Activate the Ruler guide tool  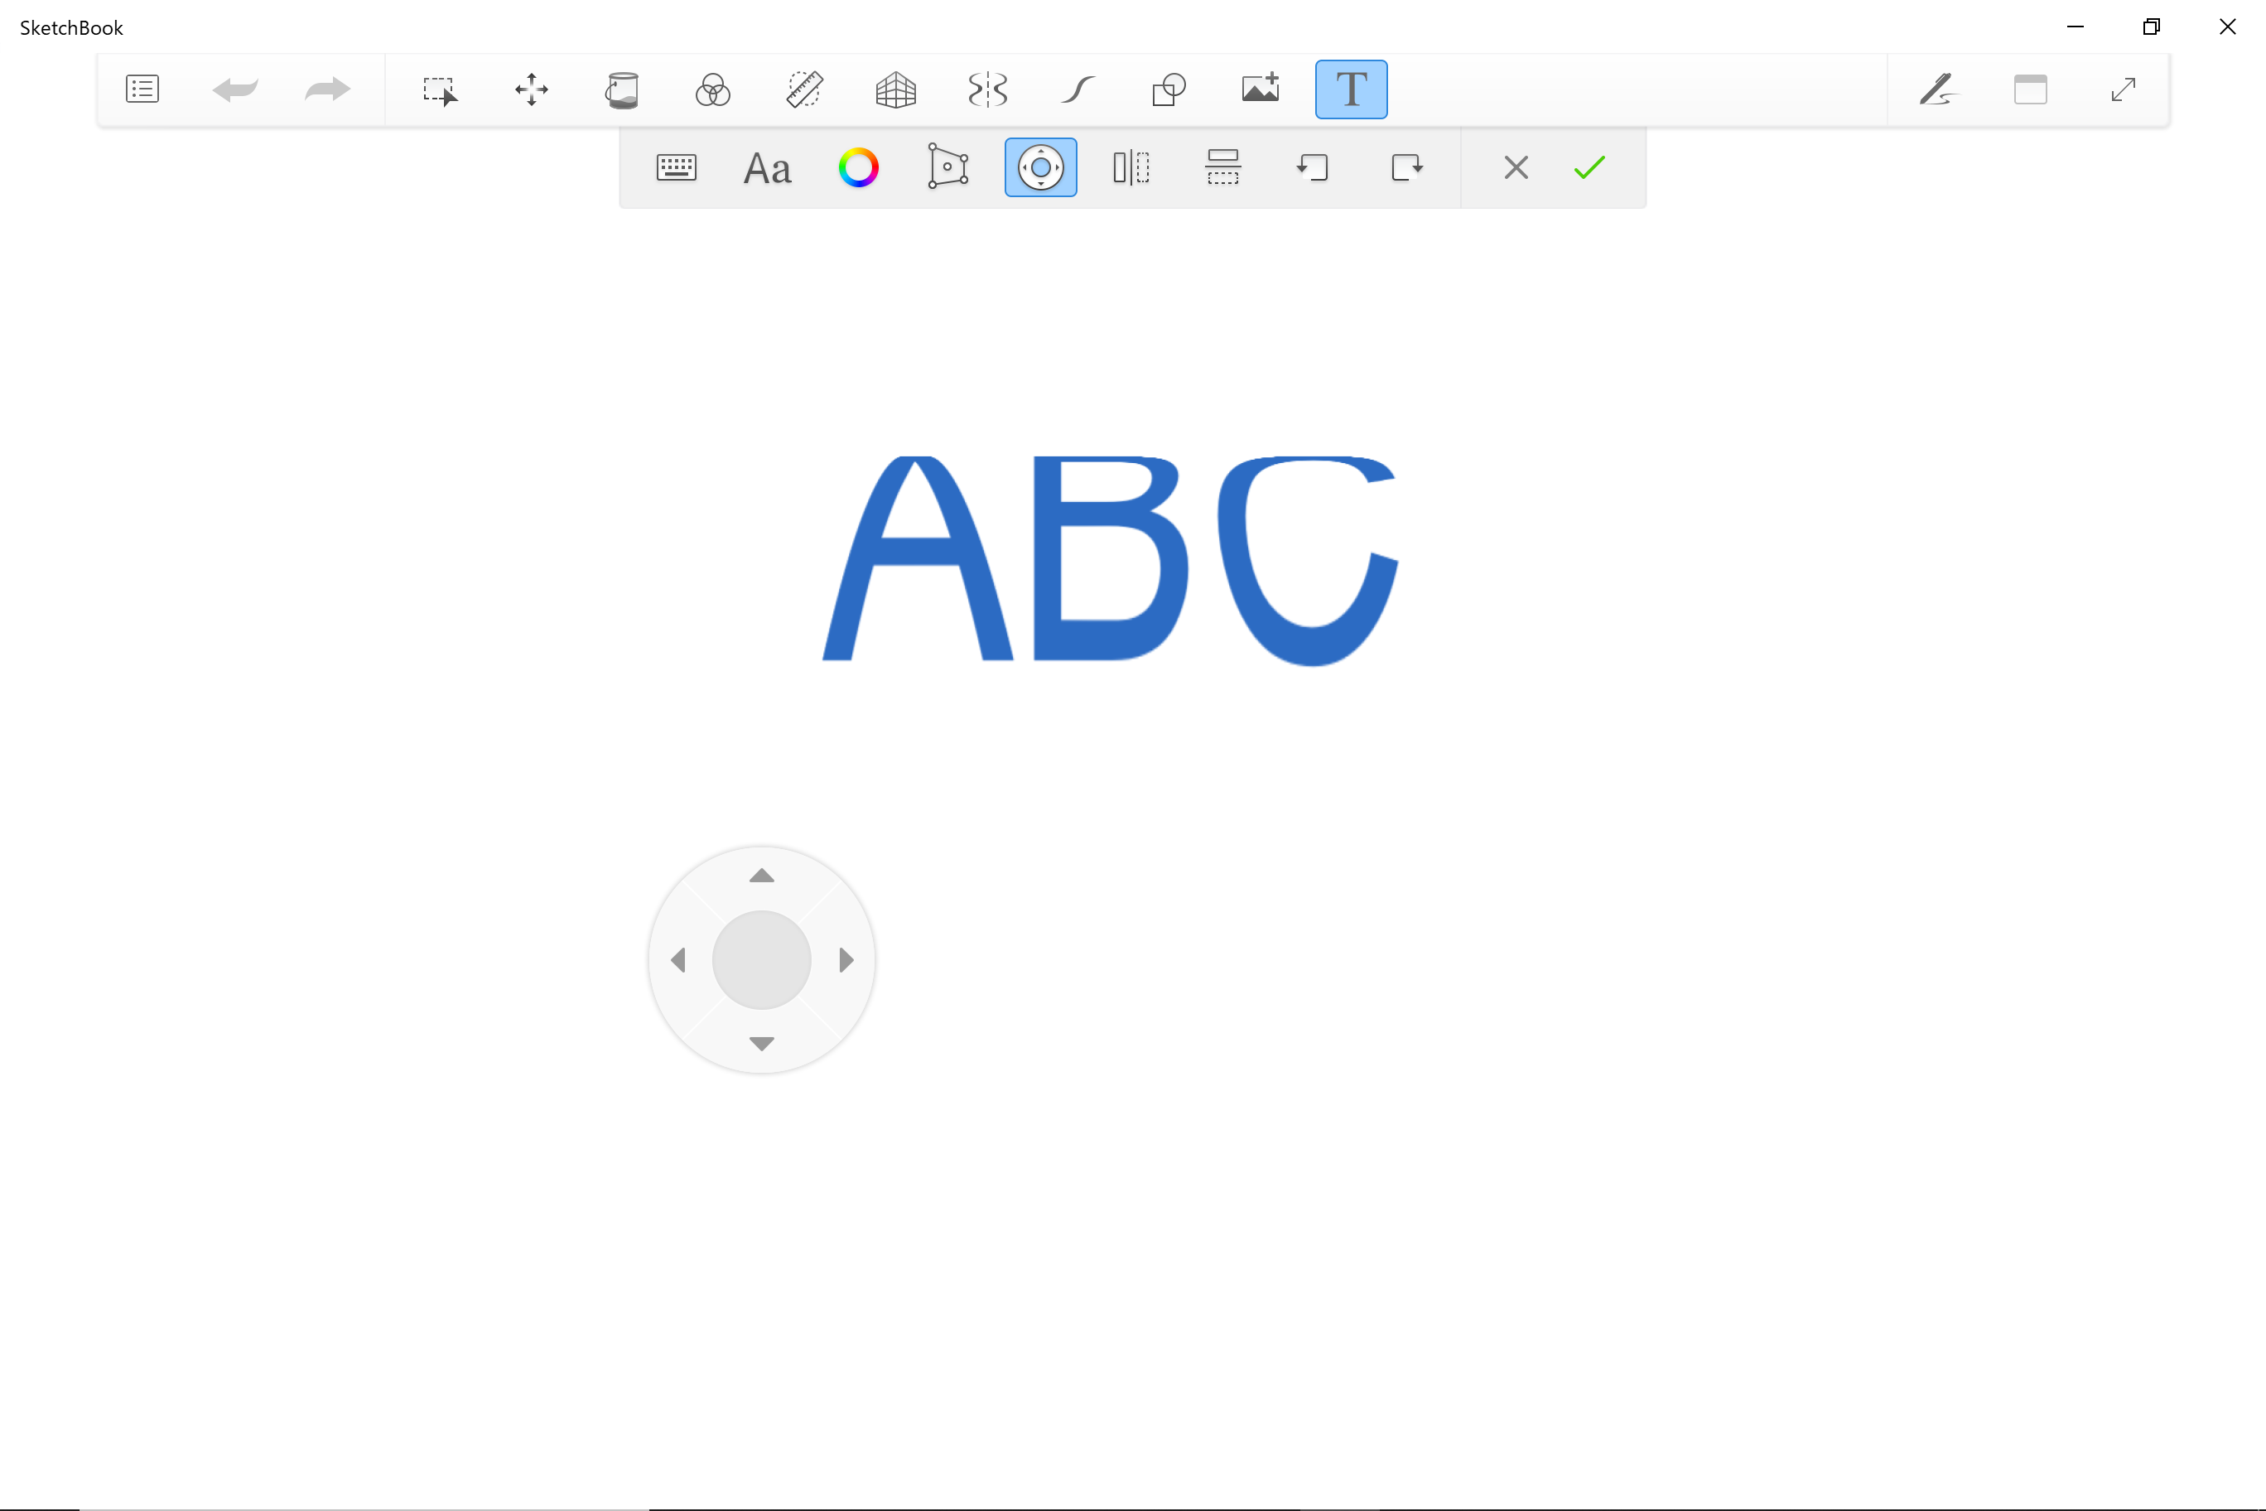[x=804, y=89]
